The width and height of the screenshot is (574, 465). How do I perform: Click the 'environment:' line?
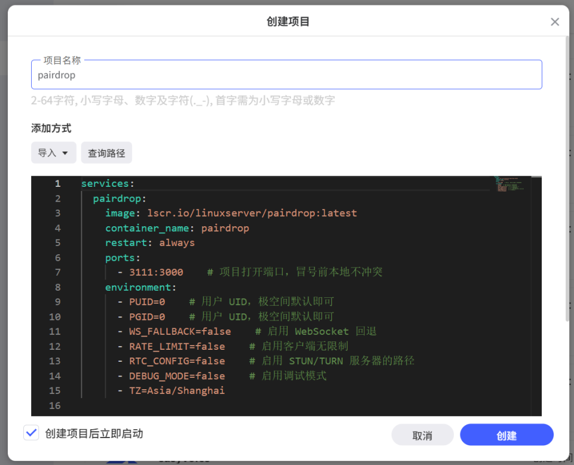tap(141, 287)
